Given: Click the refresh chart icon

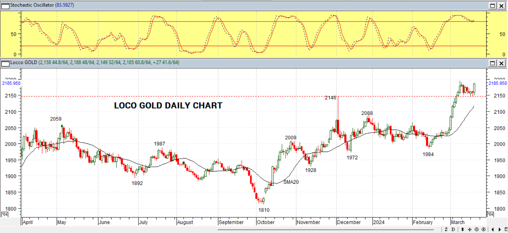Looking at the screenshot, I should point(446,229).
